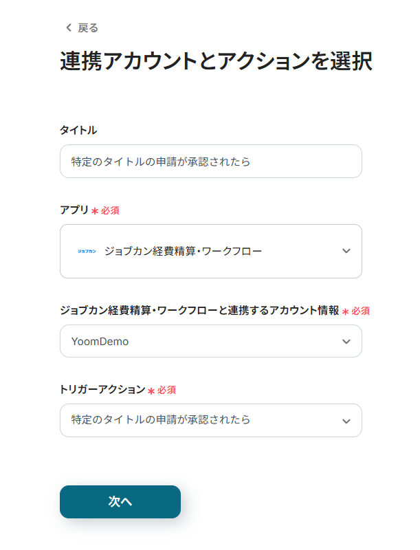The height and width of the screenshot is (550, 420).
Task: Click the YoomDemo account value
Action: point(100,342)
